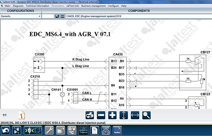Click the CA435 ECU component label
Viewport: 212px width, 136px height.
[118, 54]
